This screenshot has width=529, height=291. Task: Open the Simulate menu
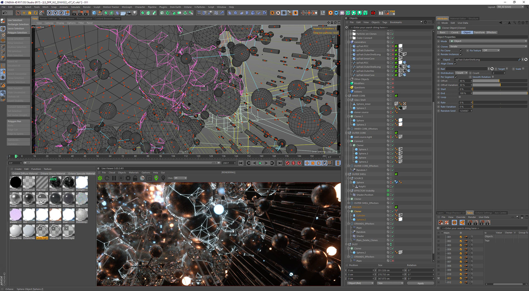click(x=75, y=7)
